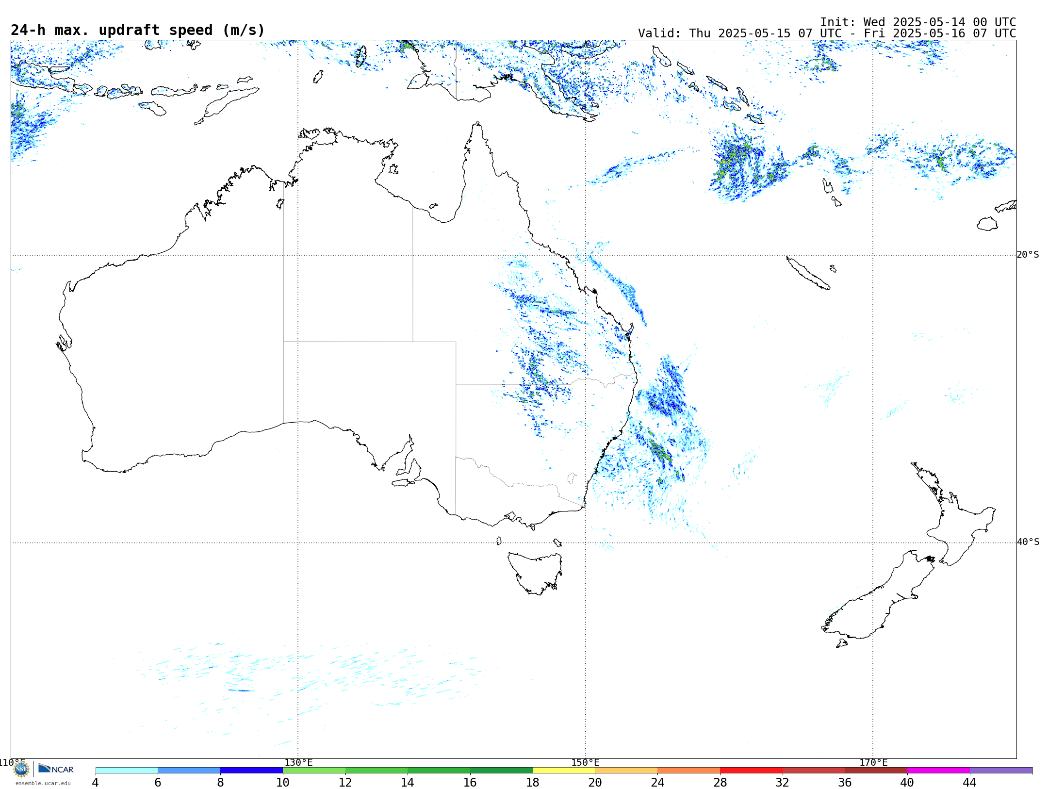Click the light blue 6–8 colorbar segment
Image resolution: width=1048 pixels, height=789 pixels.
coord(189,770)
